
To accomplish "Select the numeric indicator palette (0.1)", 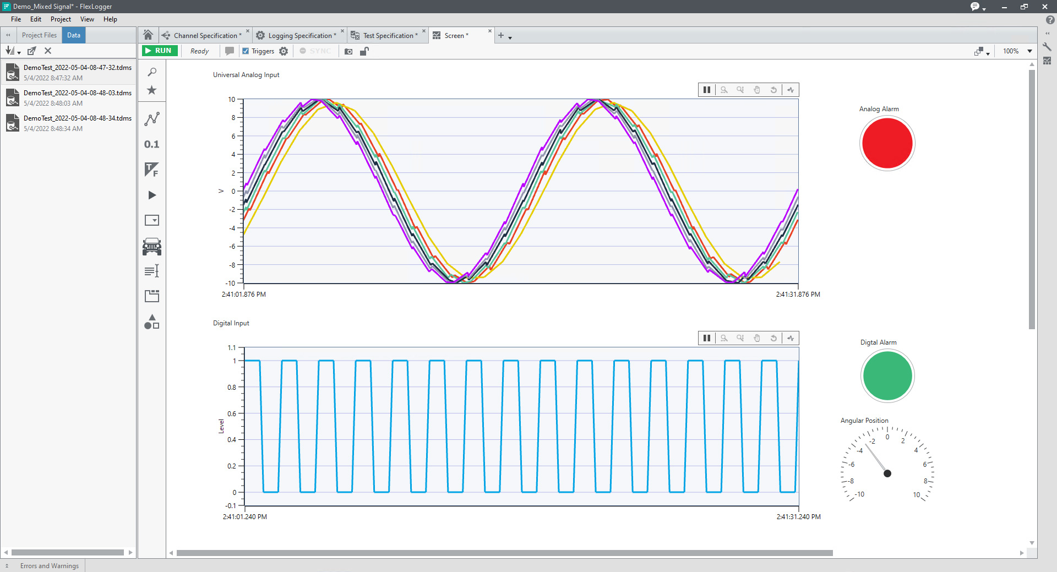I will [x=151, y=144].
